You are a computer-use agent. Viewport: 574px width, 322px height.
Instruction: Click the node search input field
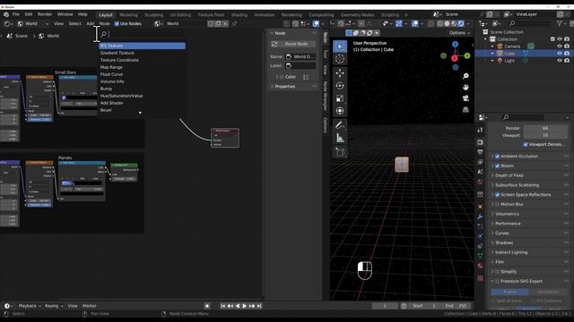(142, 34)
